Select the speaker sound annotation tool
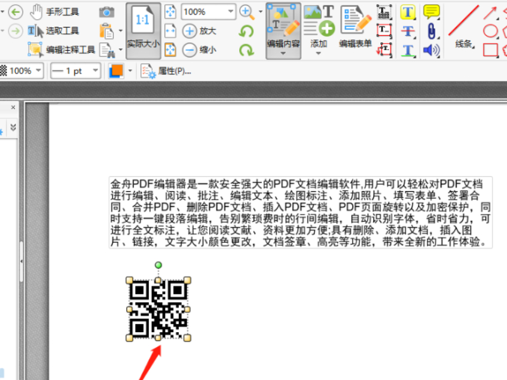Screen dimensions: 507x380 pyautogui.click(x=431, y=50)
